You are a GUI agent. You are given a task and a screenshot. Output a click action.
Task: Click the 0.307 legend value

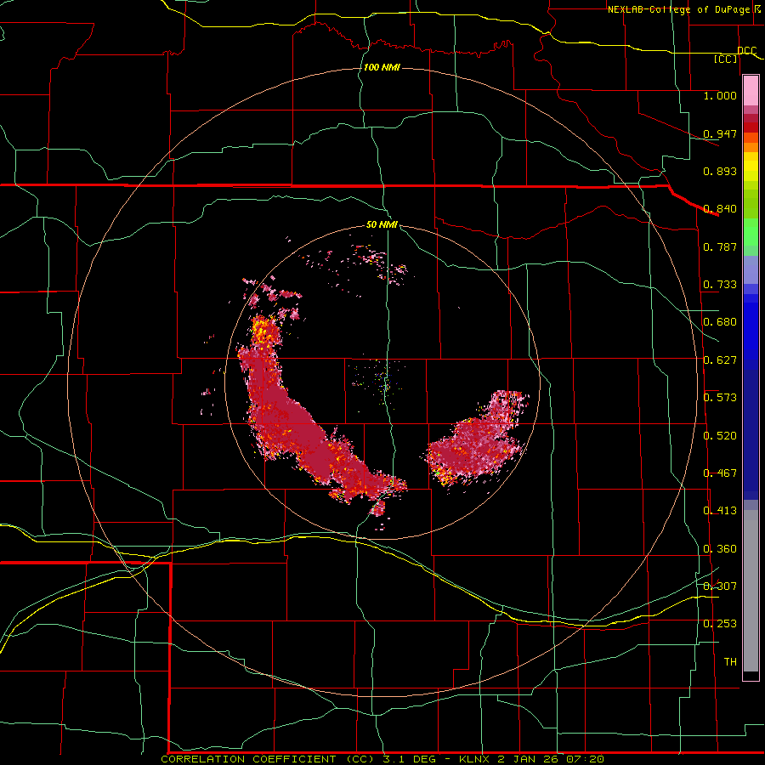(x=720, y=586)
